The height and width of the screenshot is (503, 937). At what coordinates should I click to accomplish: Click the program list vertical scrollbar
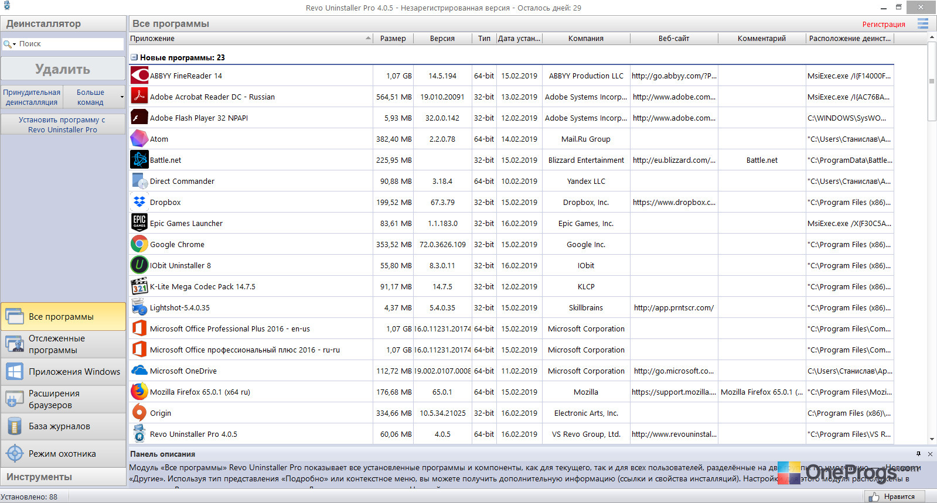pos(932,81)
